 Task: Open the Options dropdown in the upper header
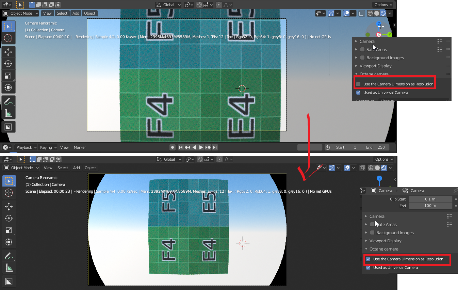(383, 5)
